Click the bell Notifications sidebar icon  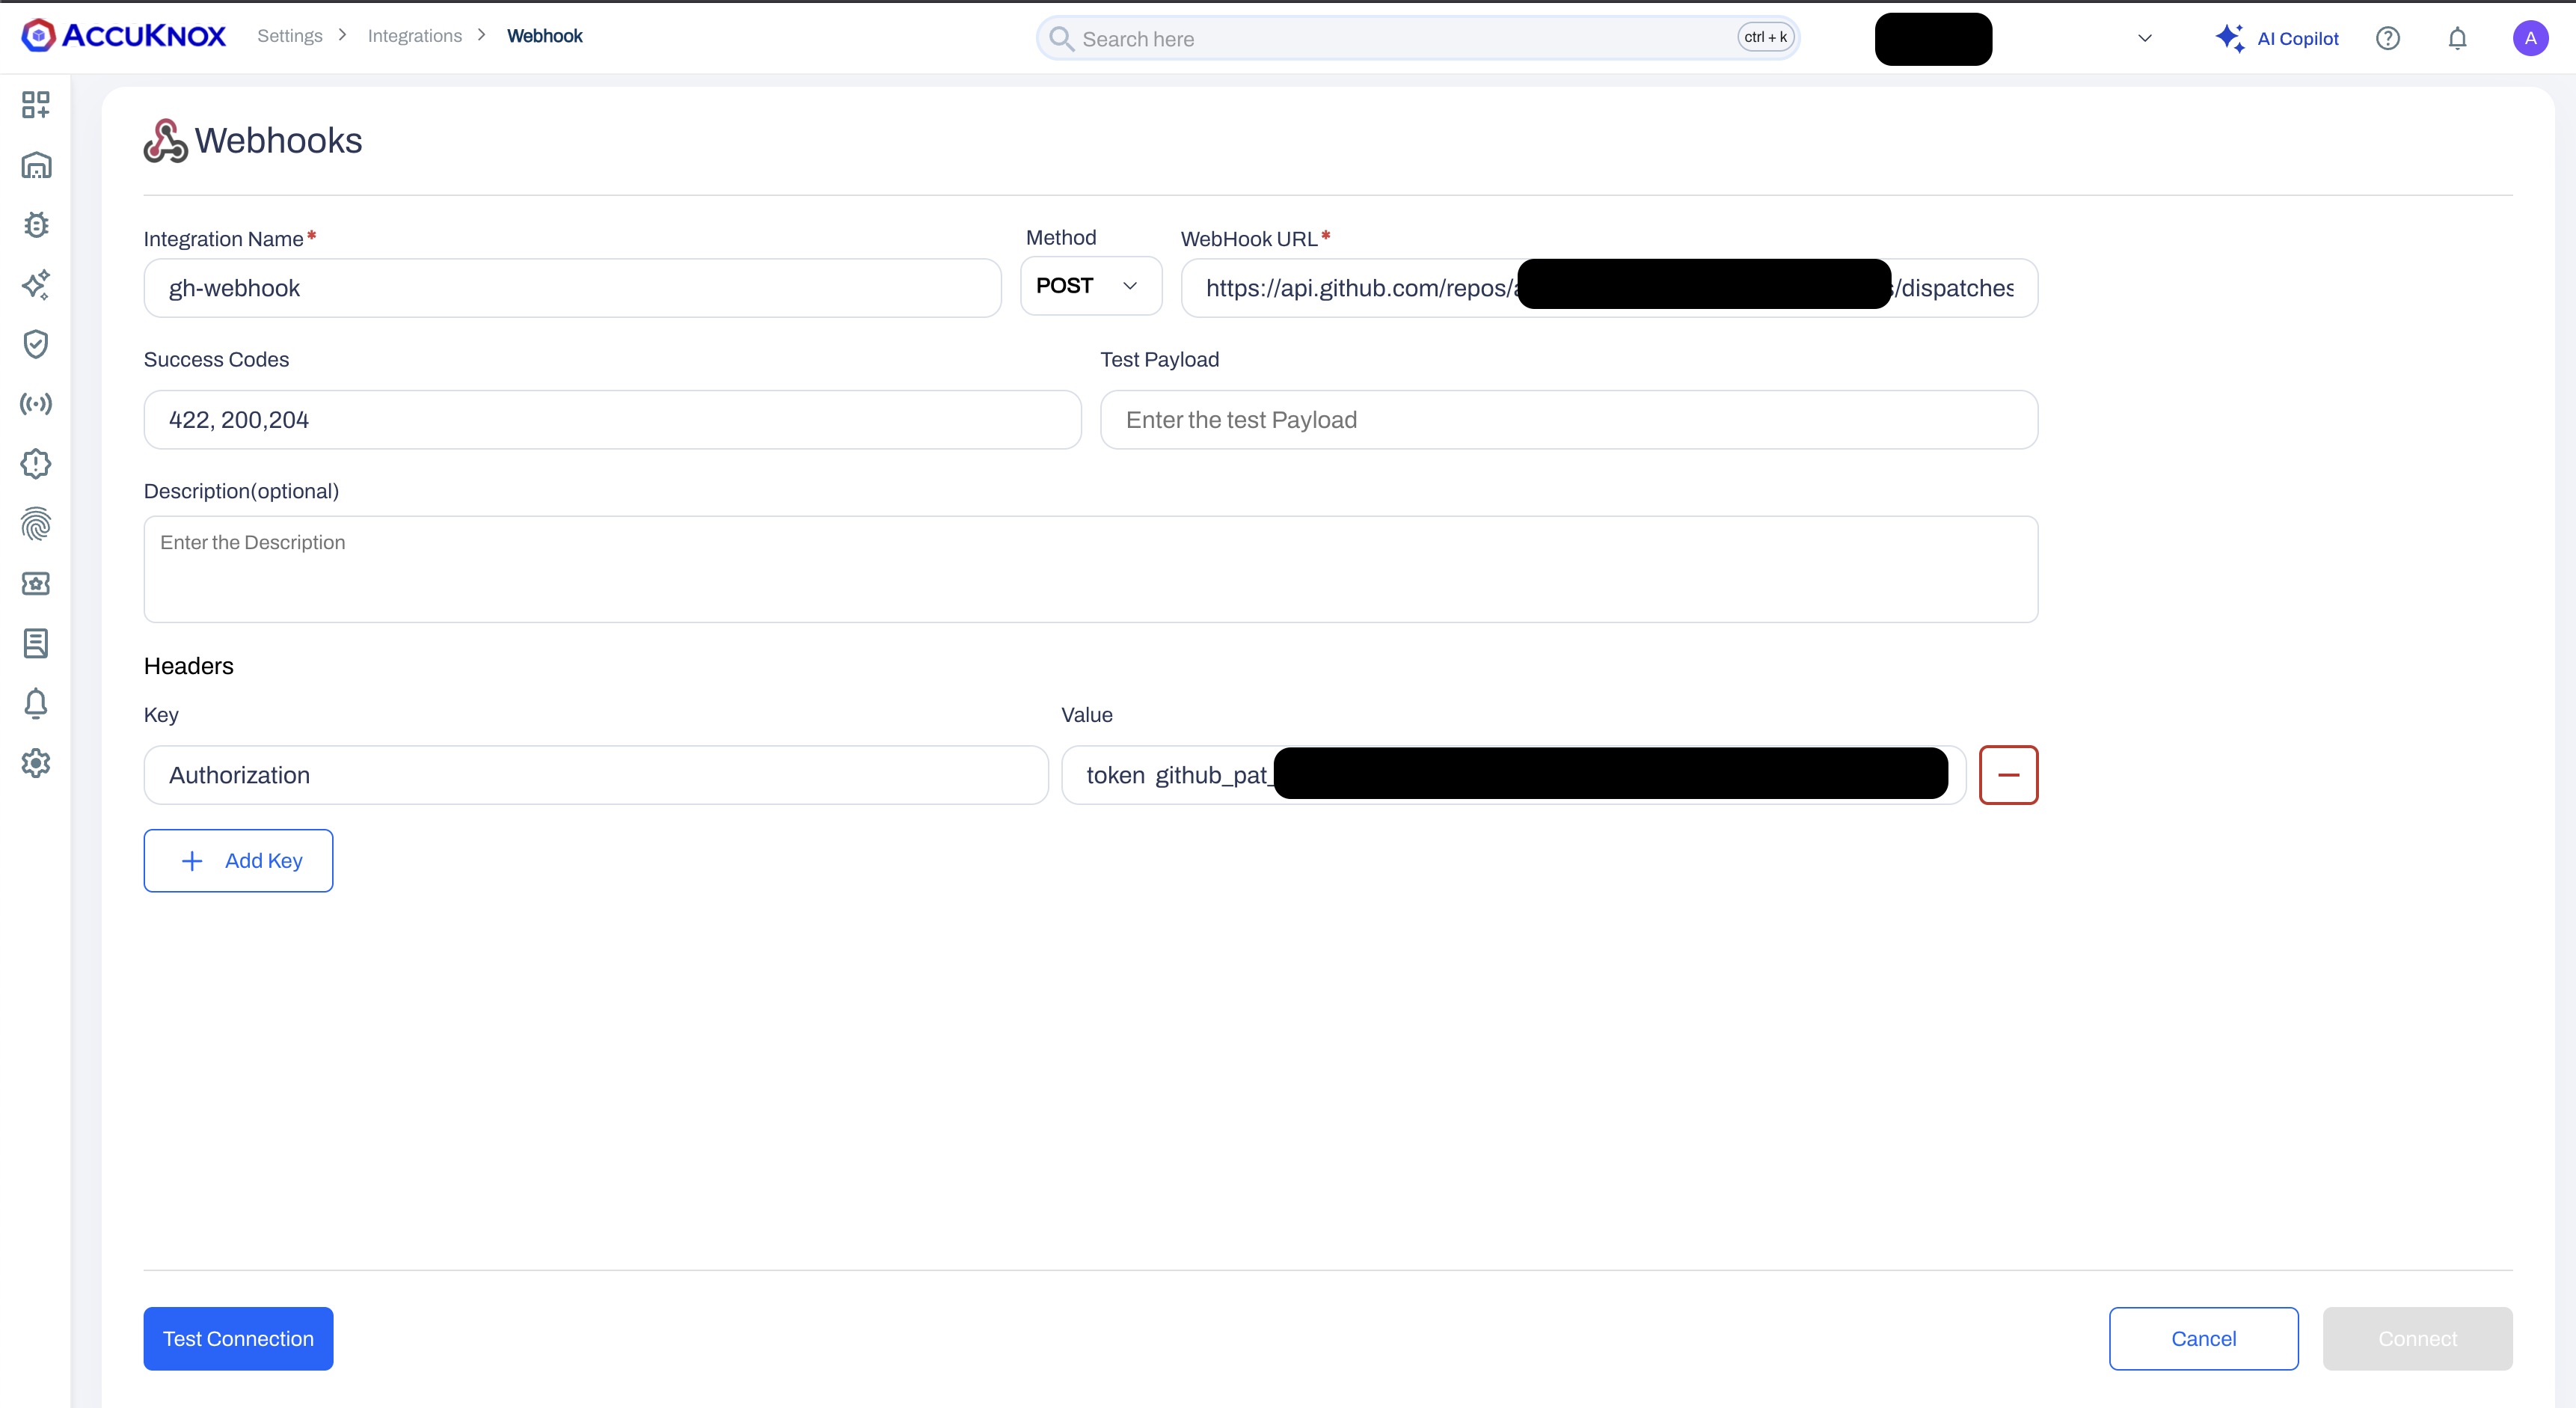pos(36,703)
